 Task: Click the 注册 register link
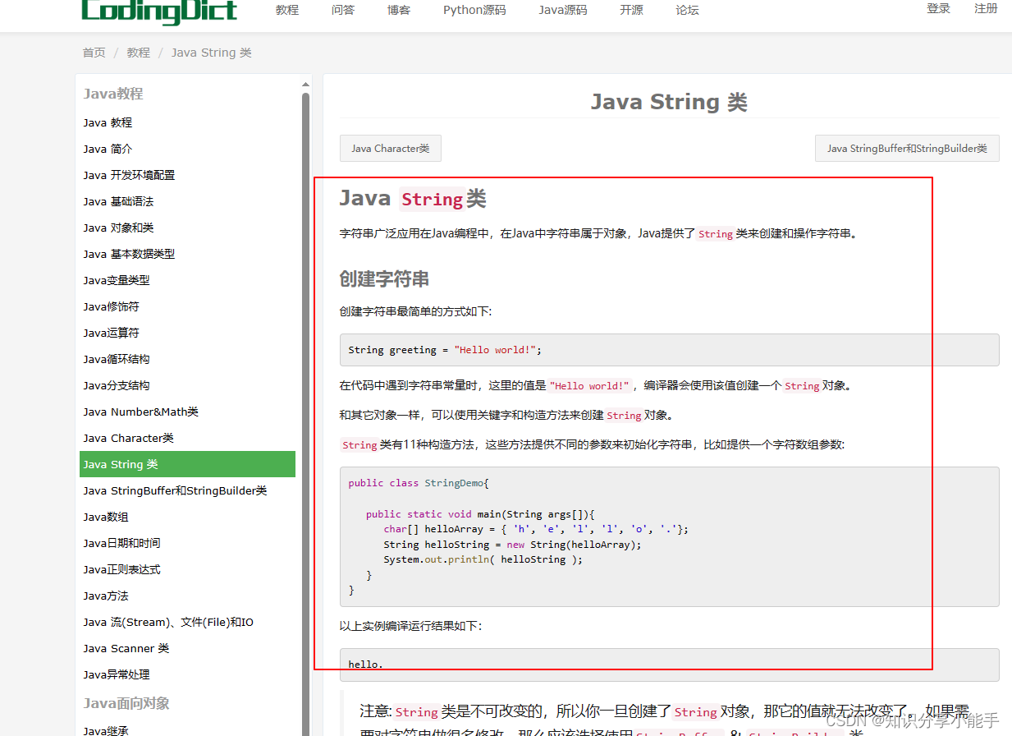coord(986,8)
